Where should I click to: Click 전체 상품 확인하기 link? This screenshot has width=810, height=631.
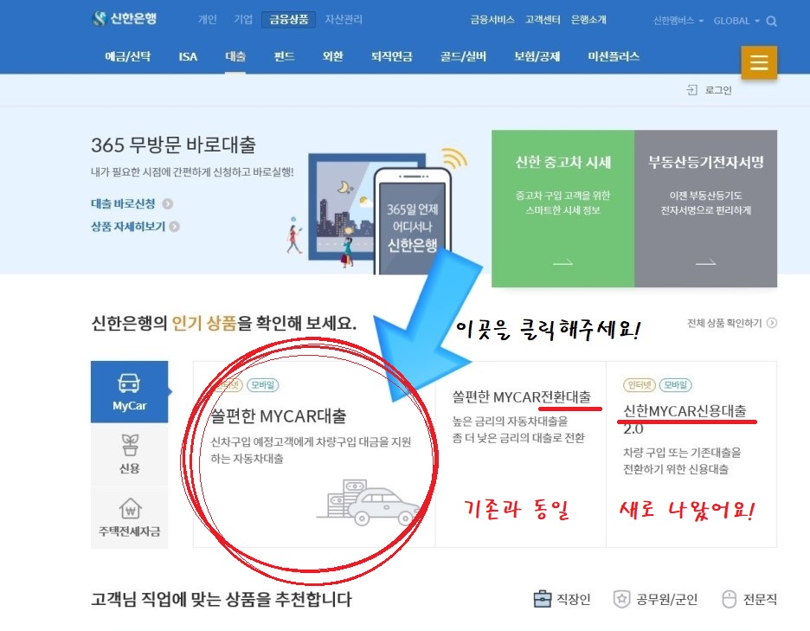pyautogui.click(x=724, y=323)
